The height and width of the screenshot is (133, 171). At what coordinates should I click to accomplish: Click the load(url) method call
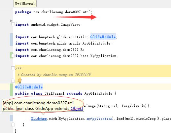[x=125, y=118]
